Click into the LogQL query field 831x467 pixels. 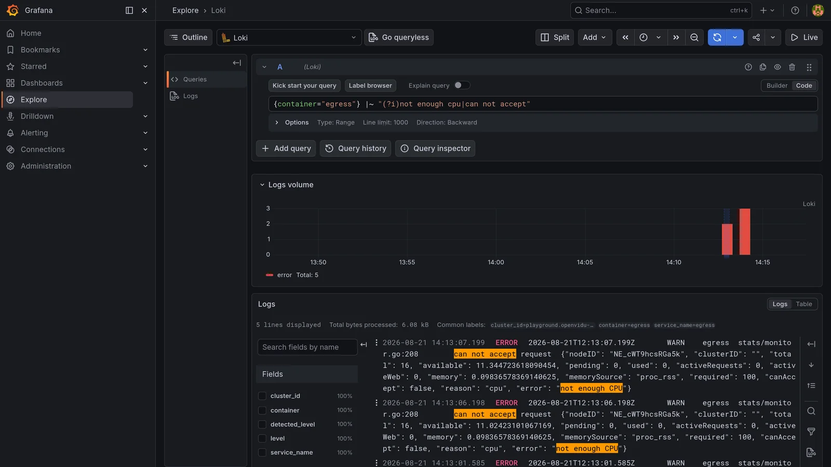pyautogui.click(x=543, y=104)
